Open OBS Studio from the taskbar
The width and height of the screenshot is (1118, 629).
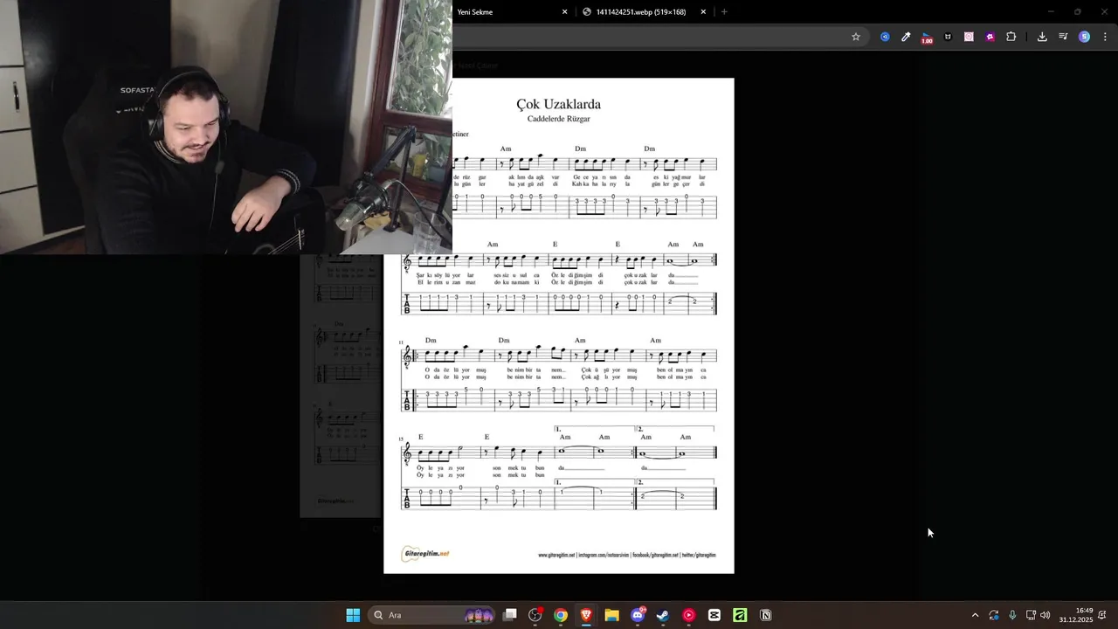535,615
